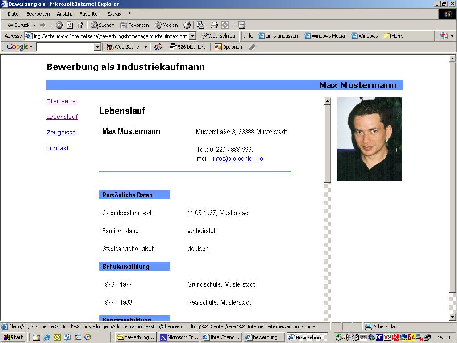Image resolution: width=457 pixels, height=343 pixels.
Task: Click the DE keyboard layout indicator
Action: click(379, 337)
